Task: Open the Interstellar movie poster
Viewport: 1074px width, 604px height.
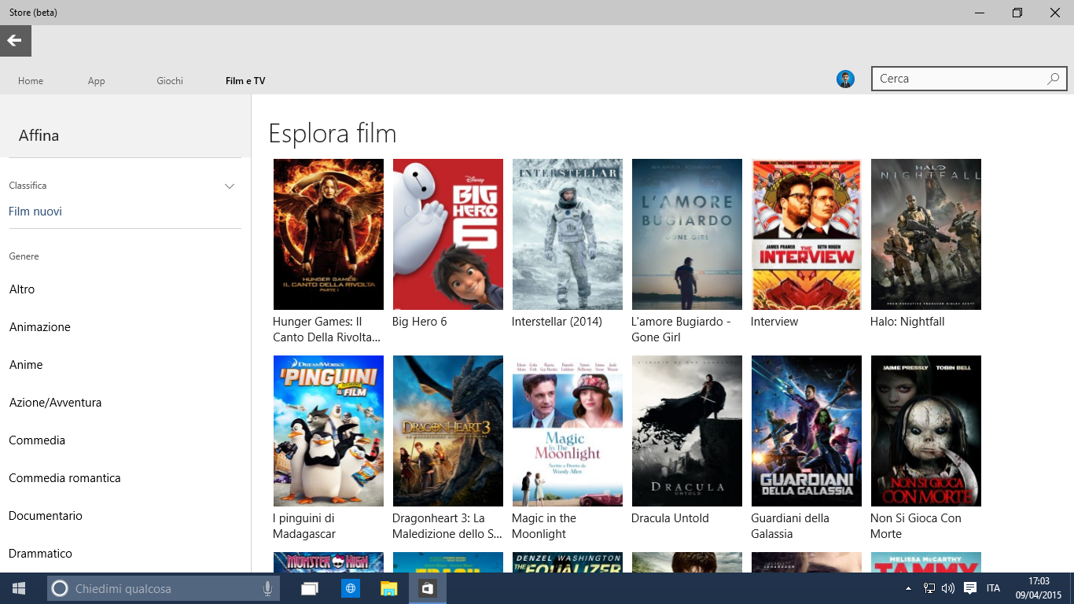Action: click(x=568, y=234)
